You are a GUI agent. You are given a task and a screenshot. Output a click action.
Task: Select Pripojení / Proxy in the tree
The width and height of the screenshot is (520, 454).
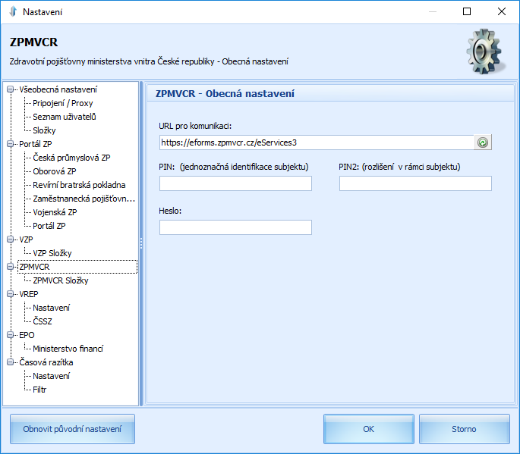(63, 103)
